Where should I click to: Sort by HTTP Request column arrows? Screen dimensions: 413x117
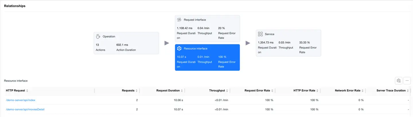point(27,91)
